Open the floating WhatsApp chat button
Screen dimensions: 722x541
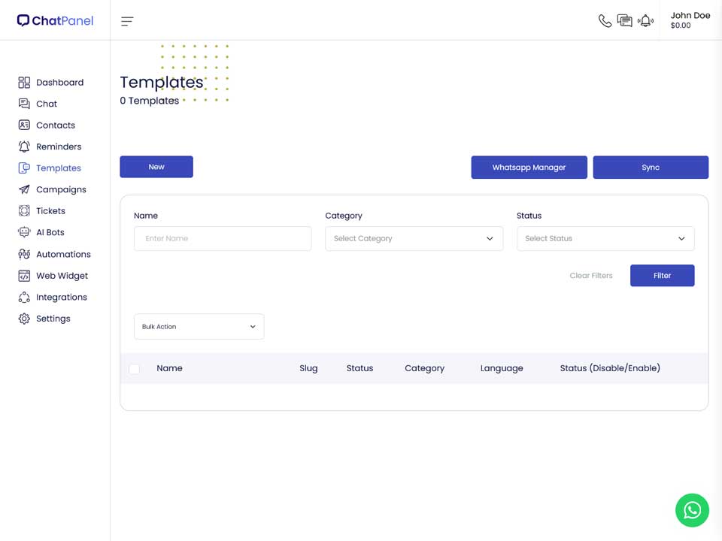(x=692, y=510)
